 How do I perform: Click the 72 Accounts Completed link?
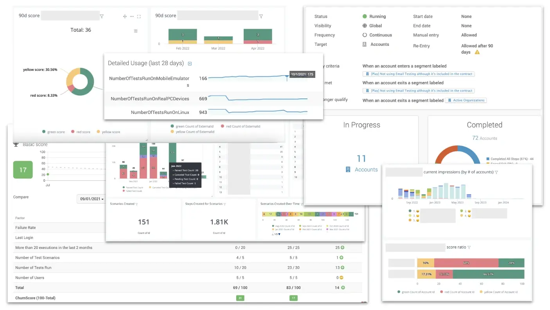coord(484,138)
